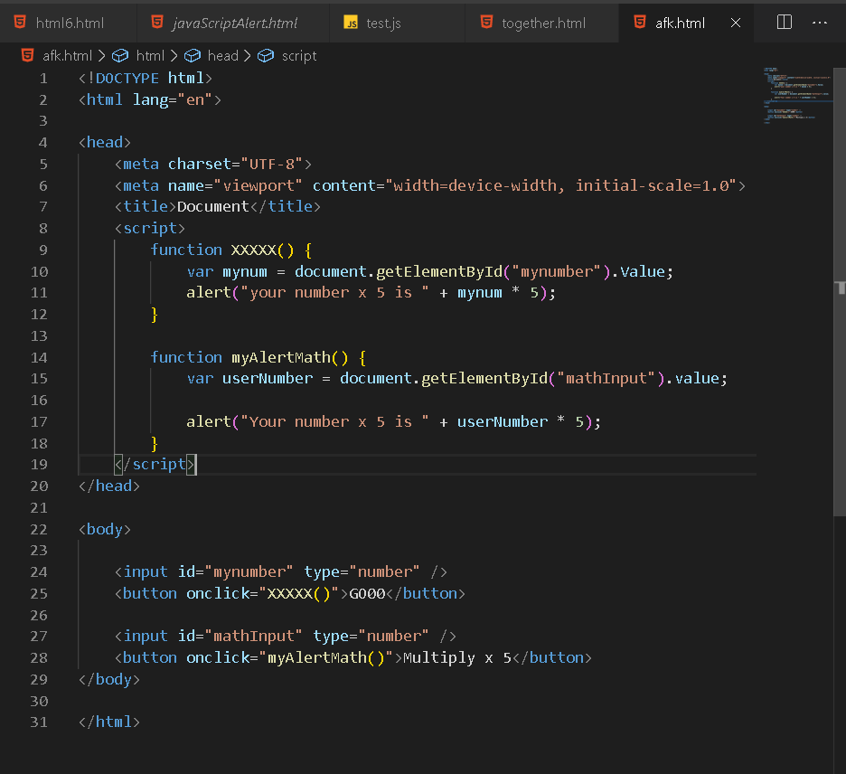846x774 pixels.
Task: Click line number 9 in the gutter
Action: pyautogui.click(x=43, y=250)
